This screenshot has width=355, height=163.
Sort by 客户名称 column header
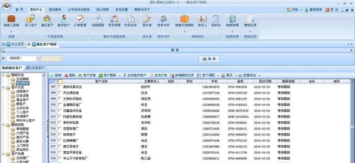[101, 81]
